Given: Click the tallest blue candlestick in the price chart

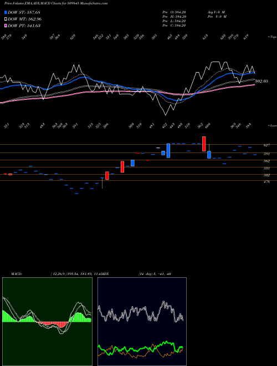Looking at the screenshot, I should click(x=168, y=151).
